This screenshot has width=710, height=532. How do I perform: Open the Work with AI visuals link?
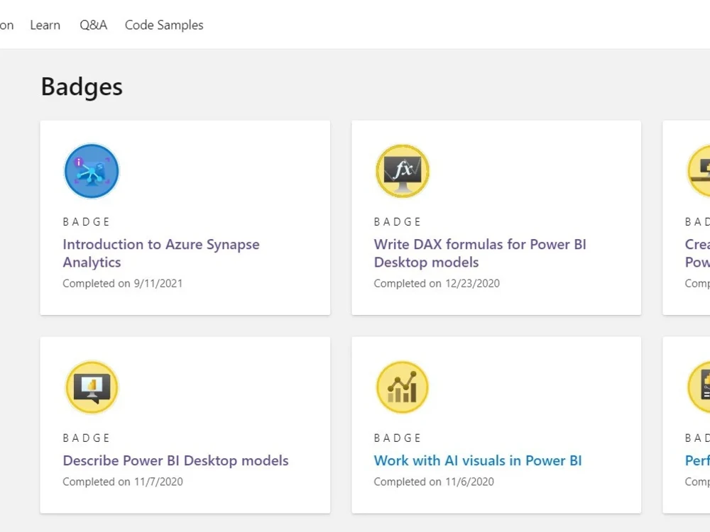pyautogui.click(x=477, y=460)
